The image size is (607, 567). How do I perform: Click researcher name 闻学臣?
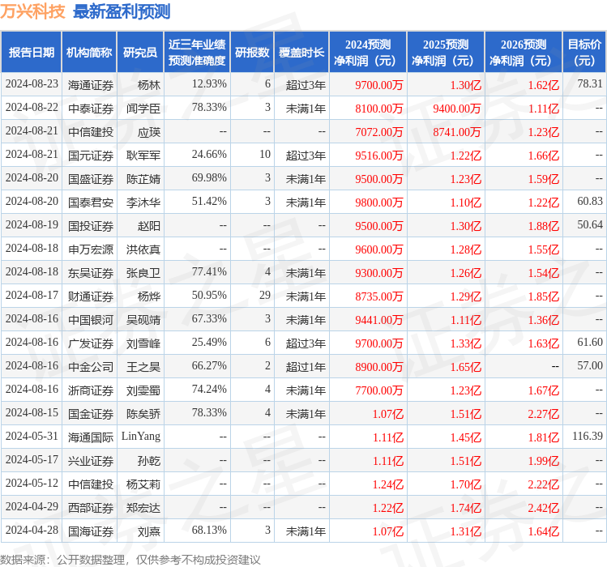point(143,109)
